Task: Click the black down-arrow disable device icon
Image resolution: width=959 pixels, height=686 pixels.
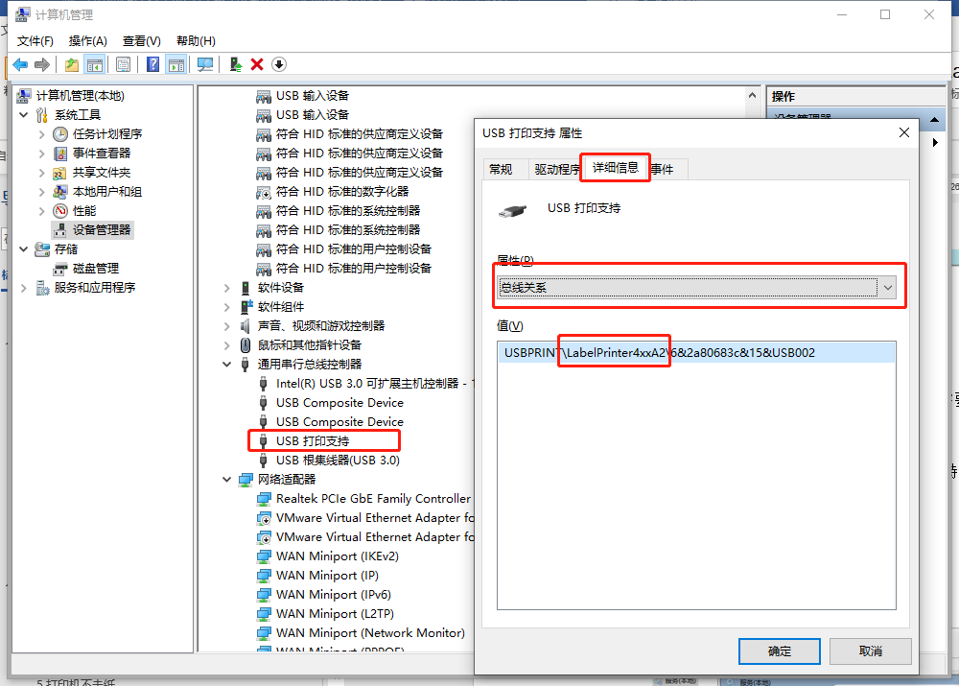Action: click(x=279, y=64)
